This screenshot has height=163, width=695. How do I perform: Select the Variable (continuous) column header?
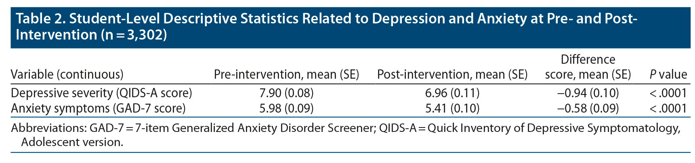(67, 75)
